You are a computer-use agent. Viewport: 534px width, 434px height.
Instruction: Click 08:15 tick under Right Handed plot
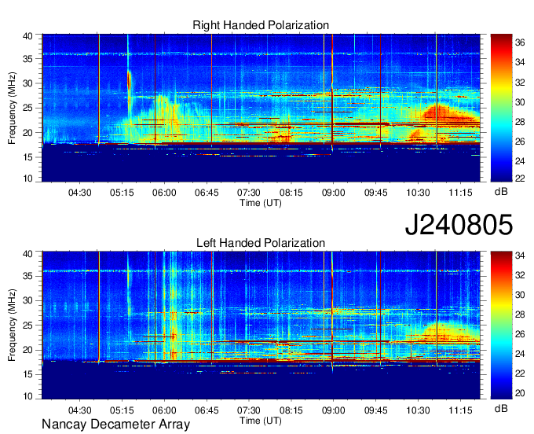(291, 193)
